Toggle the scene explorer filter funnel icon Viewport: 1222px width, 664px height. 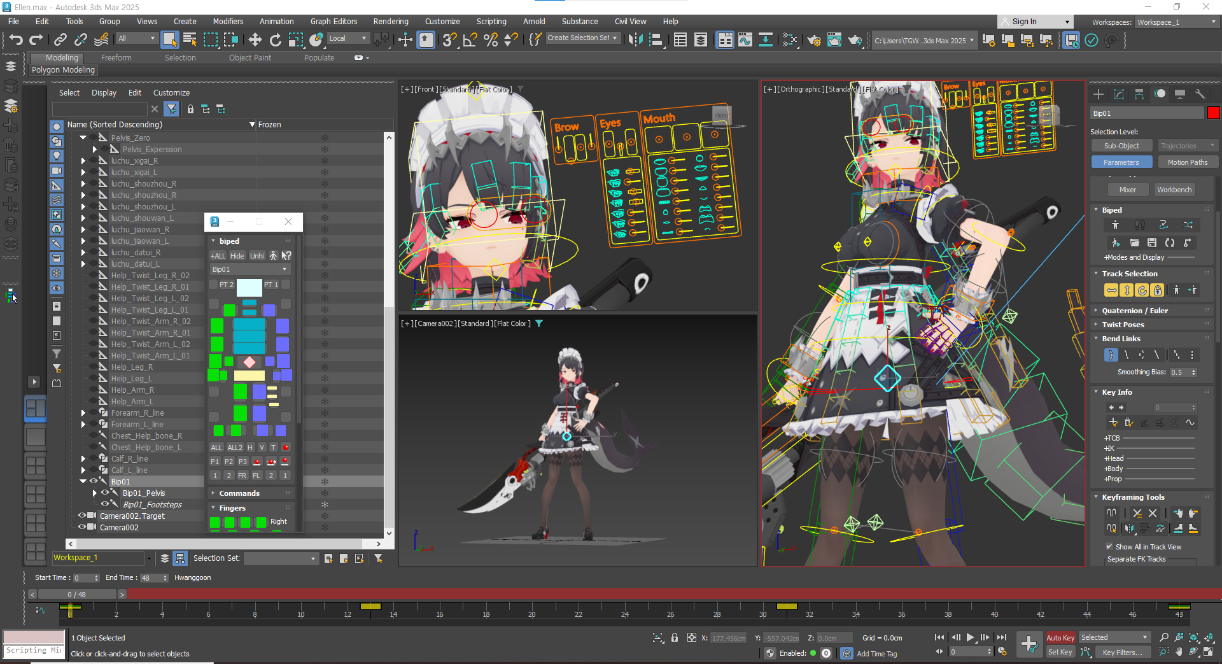pos(171,109)
